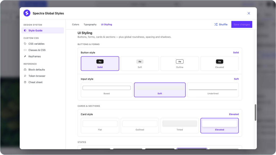Choose the Soft button style

[x=140, y=64]
